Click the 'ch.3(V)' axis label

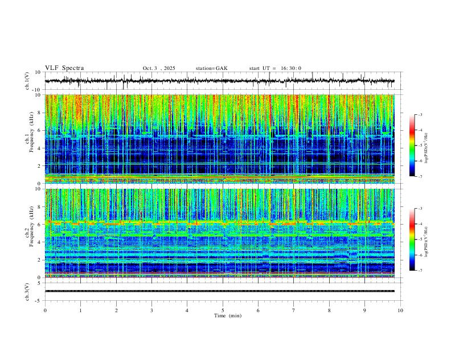pyautogui.click(x=27, y=292)
